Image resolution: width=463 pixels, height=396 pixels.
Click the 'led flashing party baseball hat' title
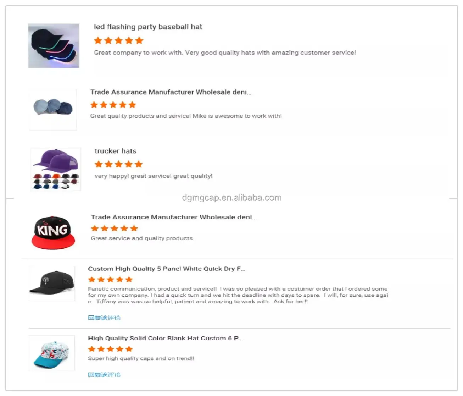(148, 27)
